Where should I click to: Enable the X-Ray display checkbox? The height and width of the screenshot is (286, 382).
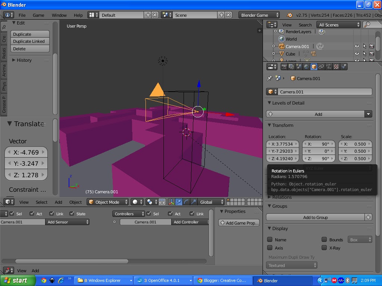click(324, 248)
